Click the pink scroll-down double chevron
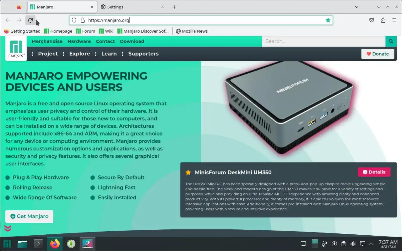Image resolution: width=402 pixels, height=251 pixels. click(x=8, y=228)
